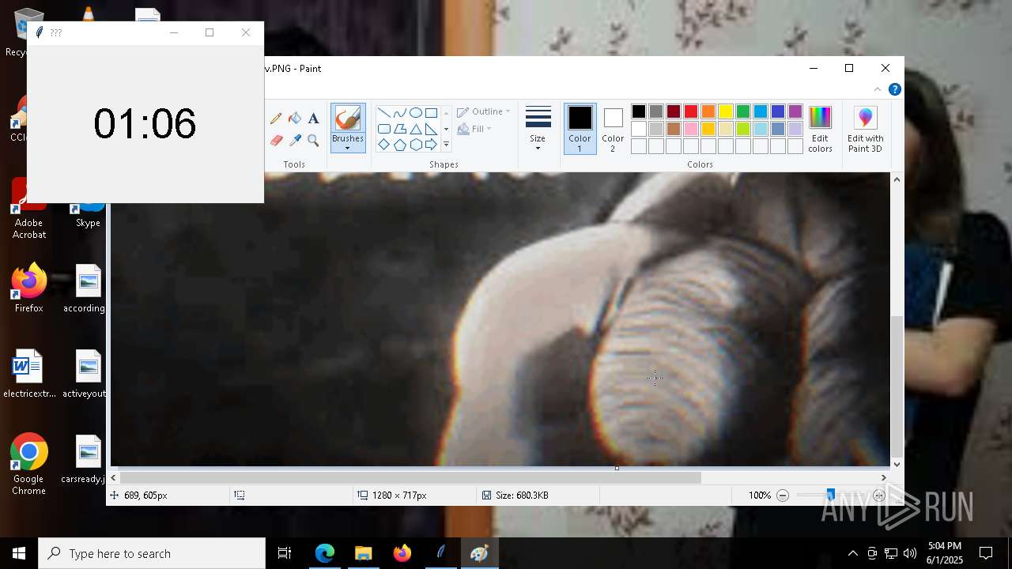This screenshot has height=569, width=1012.
Task: Choose the Right triangle shape
Action: coord(431,129)
